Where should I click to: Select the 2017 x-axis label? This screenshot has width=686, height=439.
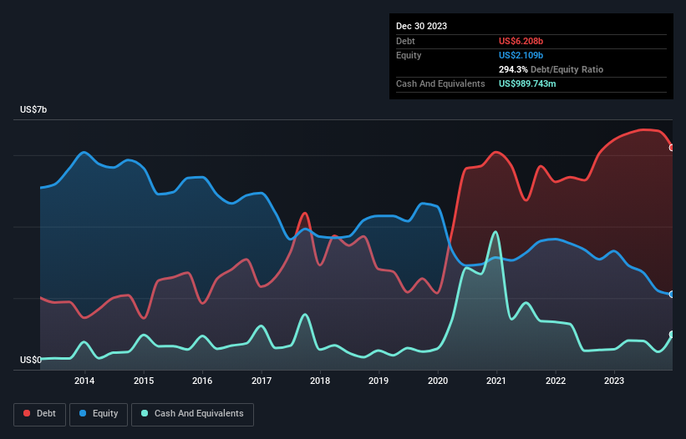coord(262,381)
